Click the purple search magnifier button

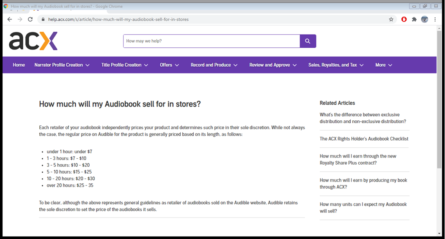click(x=308, y=41)
